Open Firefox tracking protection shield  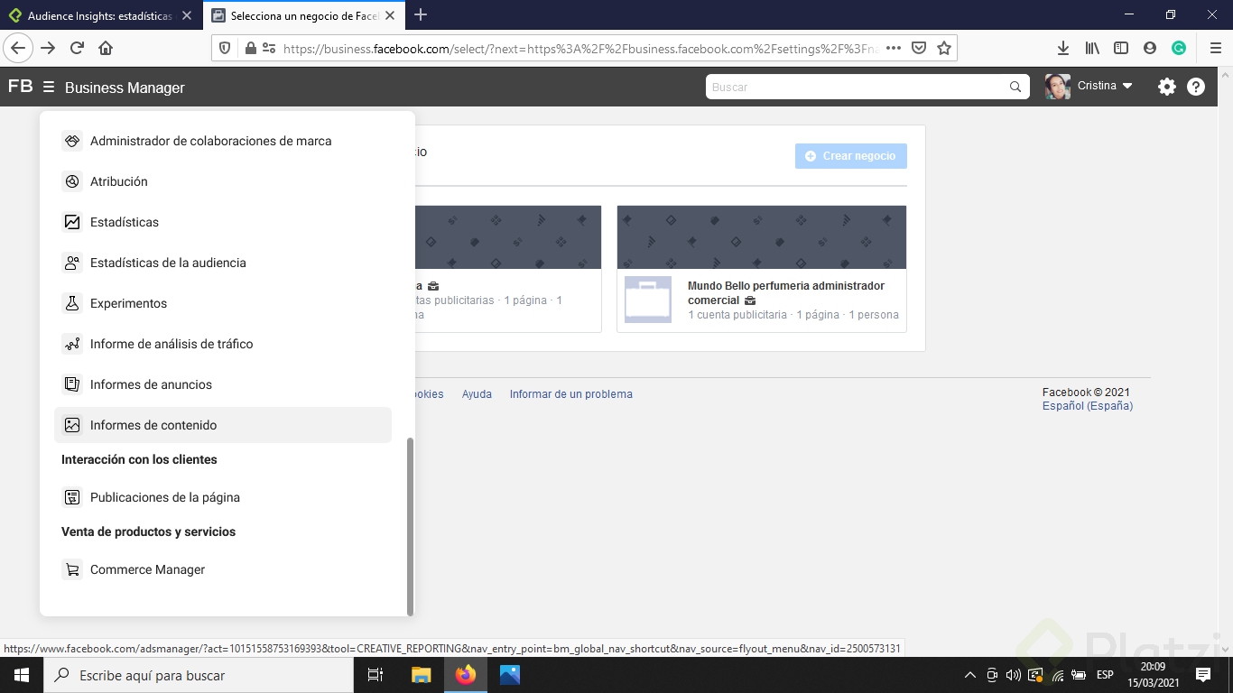coord(225,48)
